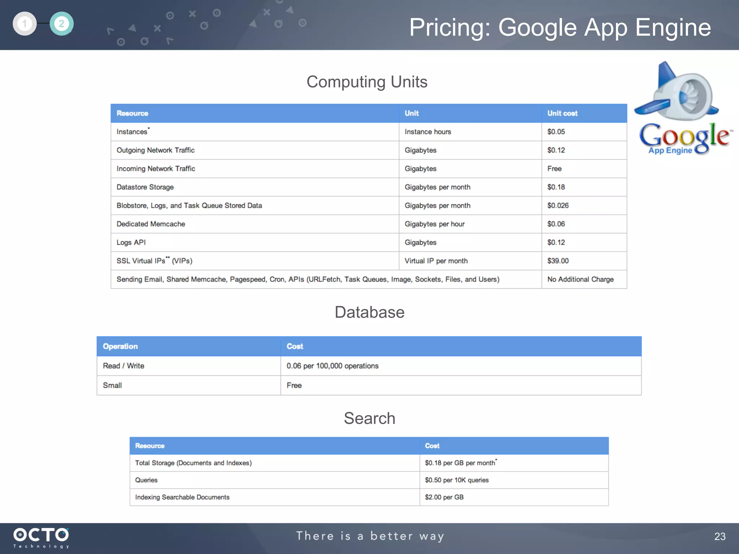
Task: Click the Google App Engine logo
Action: point(683,108)
